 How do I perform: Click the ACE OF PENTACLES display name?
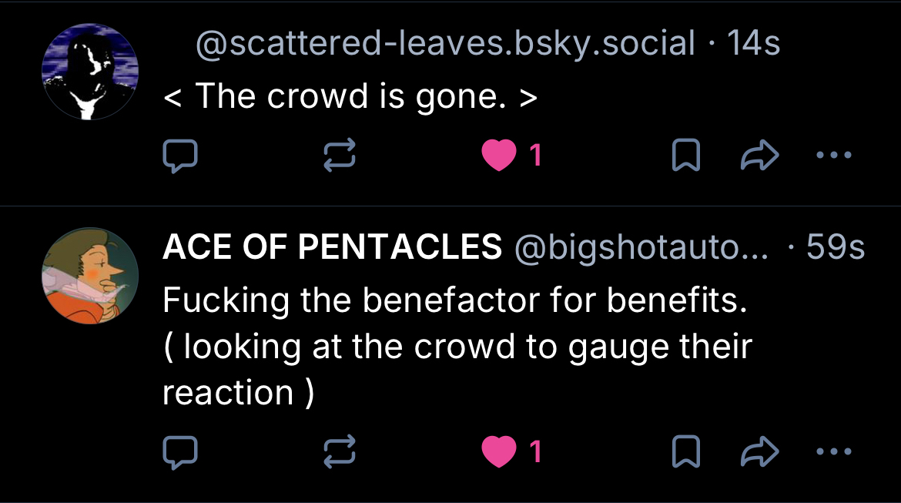point(332,246)
